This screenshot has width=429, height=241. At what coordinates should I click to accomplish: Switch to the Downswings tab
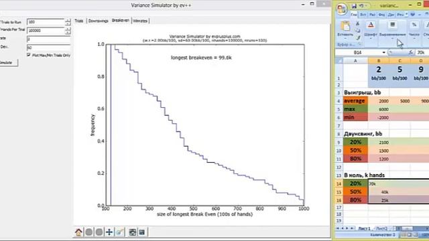(x=99, y=21)
